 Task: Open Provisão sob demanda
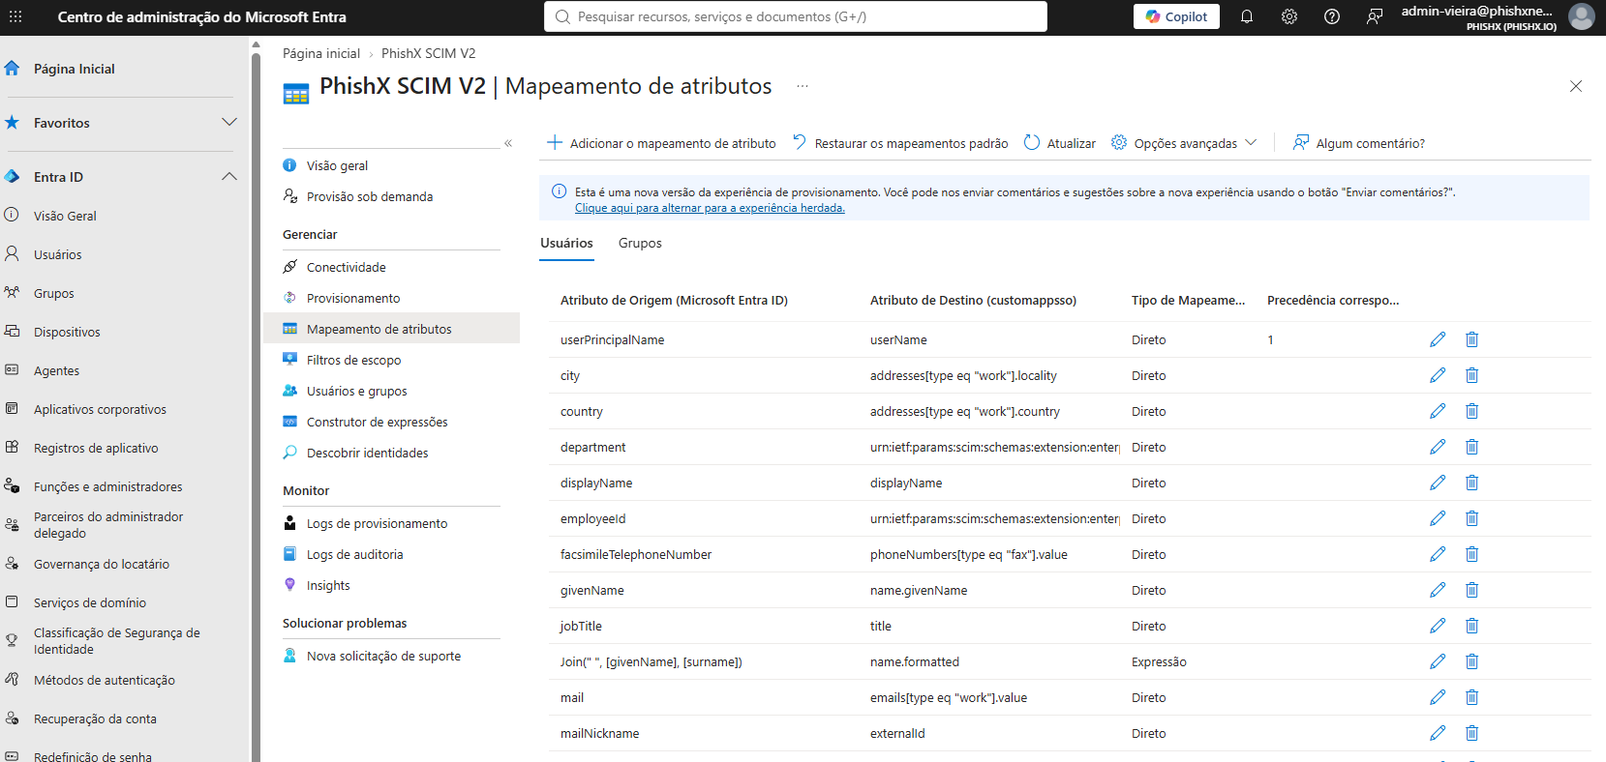pos(370,196)
